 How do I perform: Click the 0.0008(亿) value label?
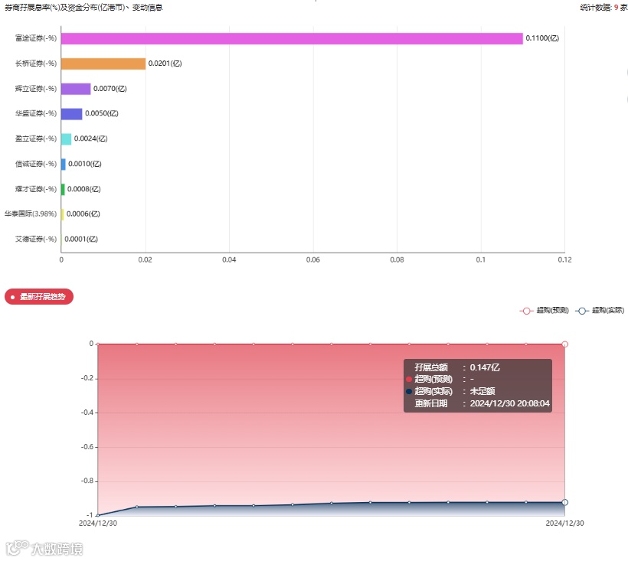pos(84,189)
